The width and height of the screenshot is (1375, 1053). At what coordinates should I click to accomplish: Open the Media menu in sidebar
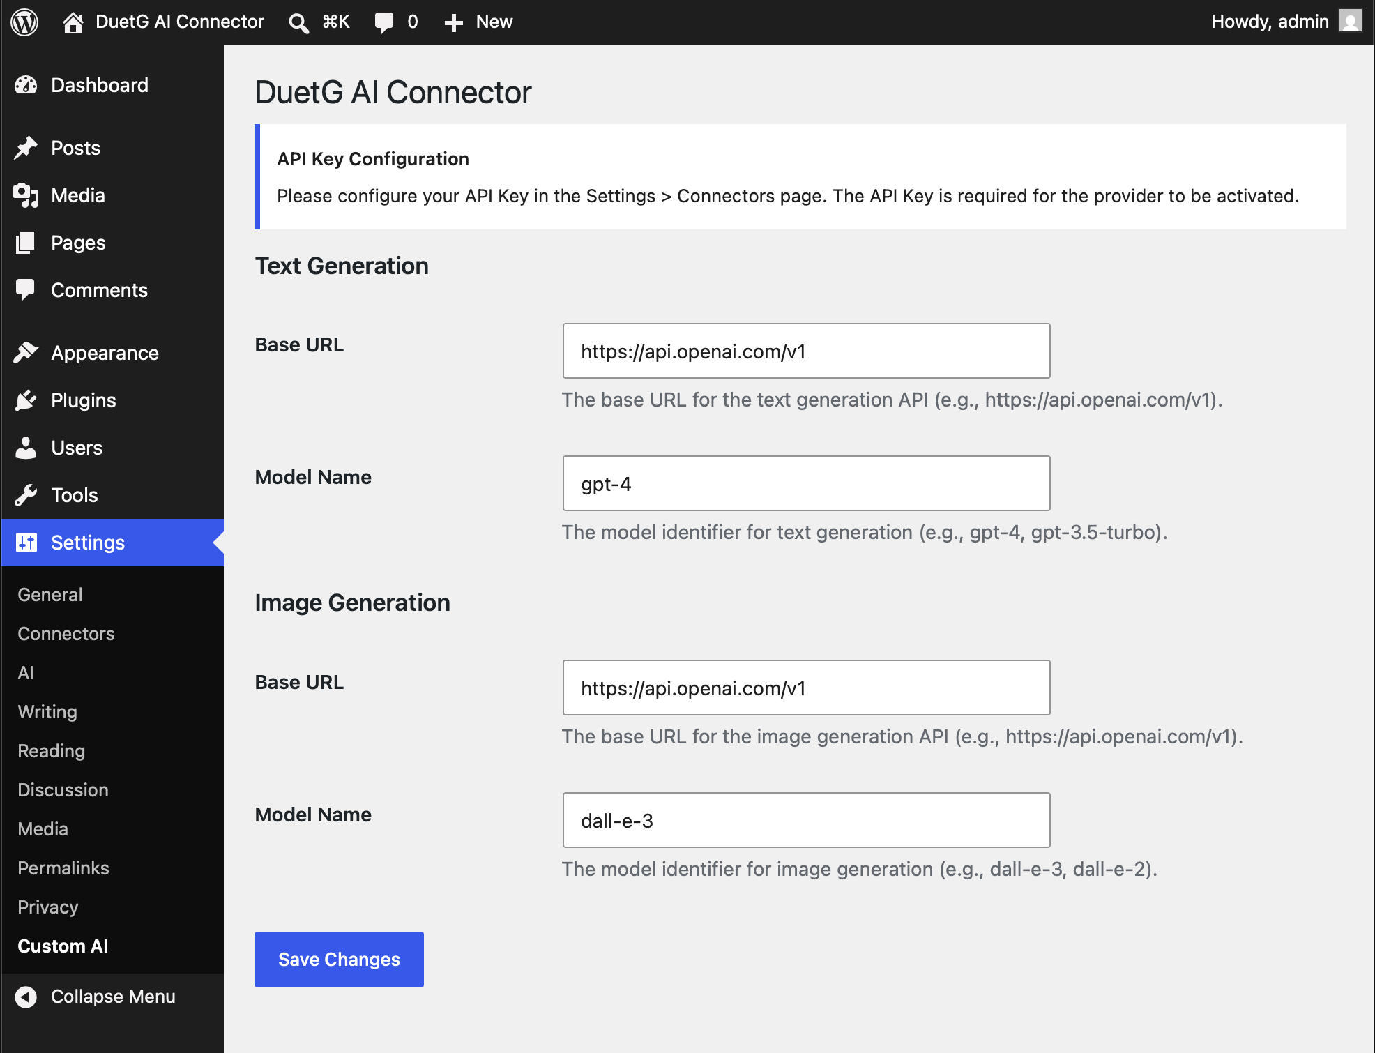78,195
